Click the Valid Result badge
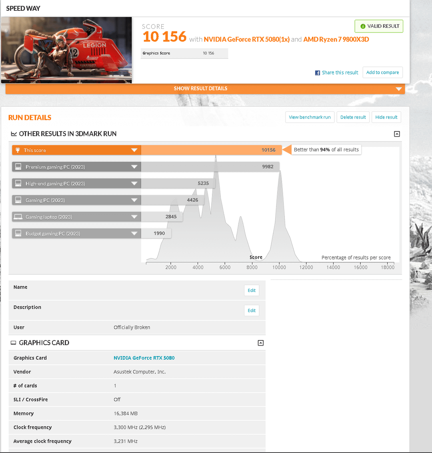 coord(379,26)
